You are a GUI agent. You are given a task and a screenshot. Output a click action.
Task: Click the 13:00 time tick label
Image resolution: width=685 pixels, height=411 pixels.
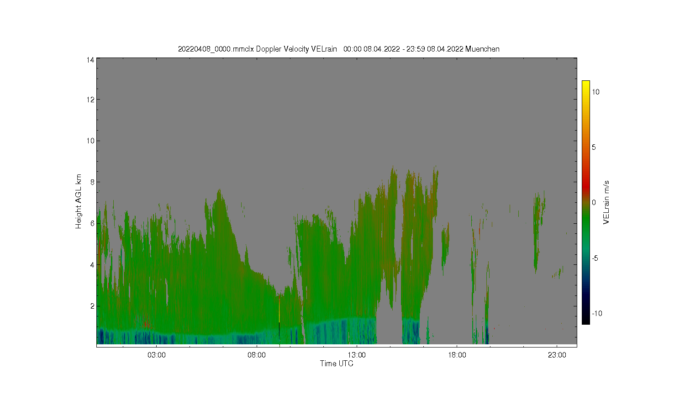pyautogui.click(x=357, y=355)
